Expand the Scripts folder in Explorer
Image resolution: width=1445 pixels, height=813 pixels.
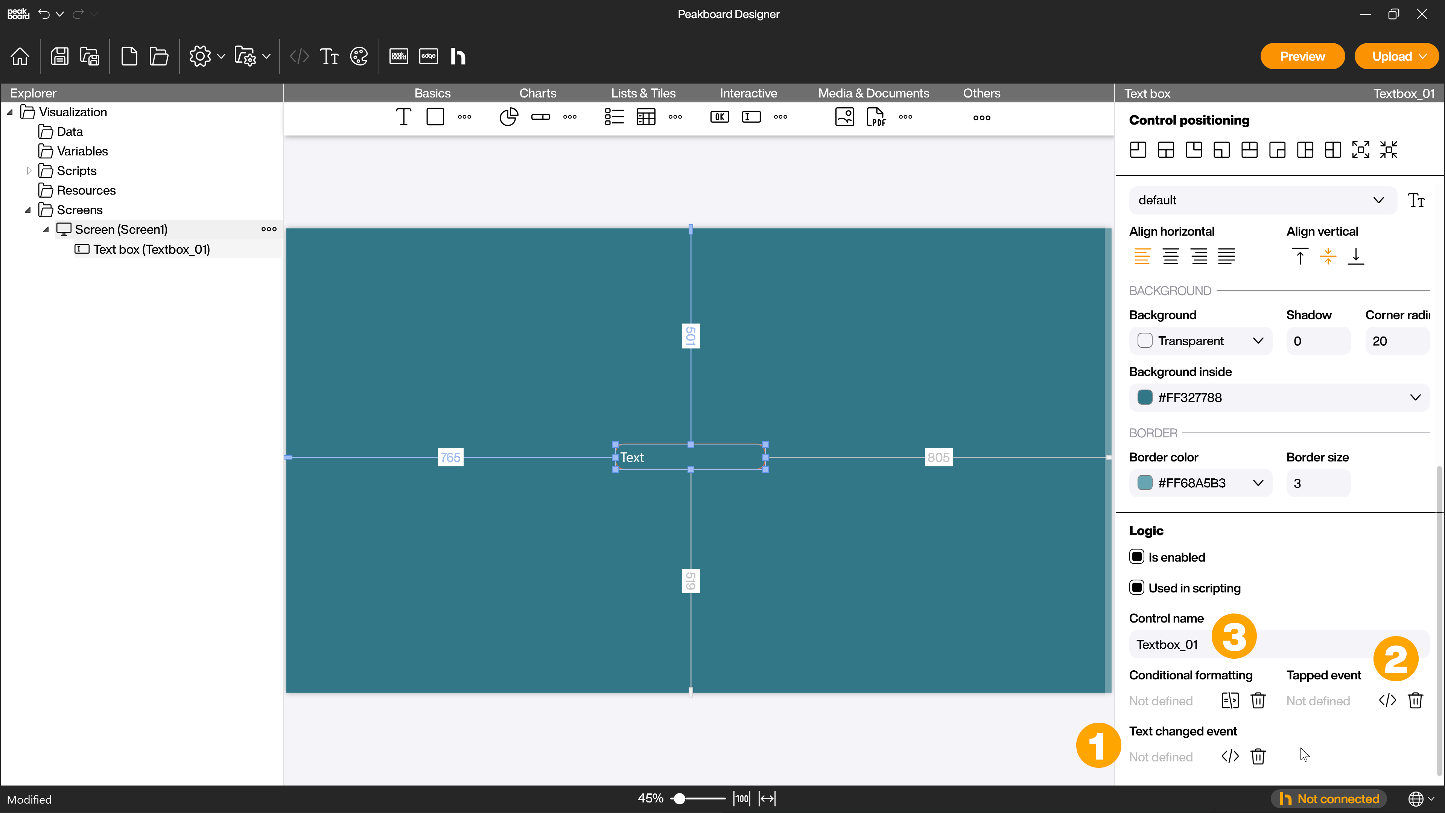coord(29,171)
